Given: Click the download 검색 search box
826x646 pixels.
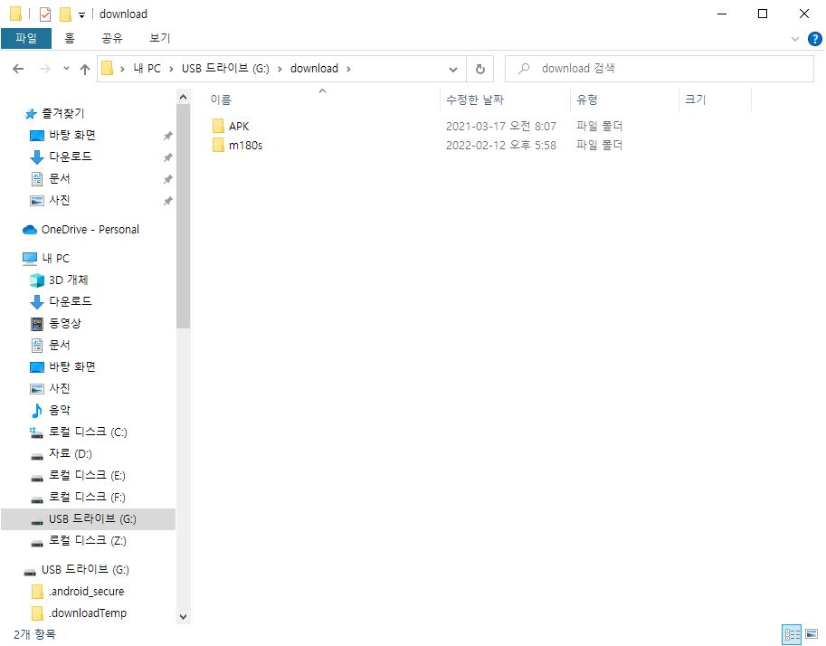Looking at the screenshot, I should (659, 69).
